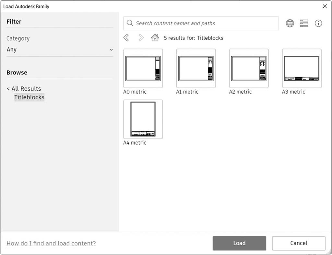The width and height of the screenshot is (332, 255).
Task: Cancel the Load Autodesk Family dialog
Action: 299,243
